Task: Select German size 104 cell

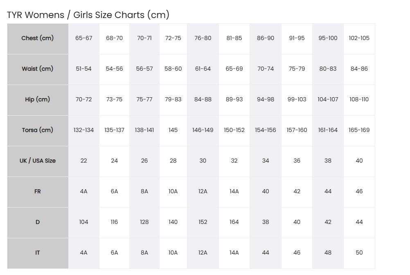Action: coord(83,223)
